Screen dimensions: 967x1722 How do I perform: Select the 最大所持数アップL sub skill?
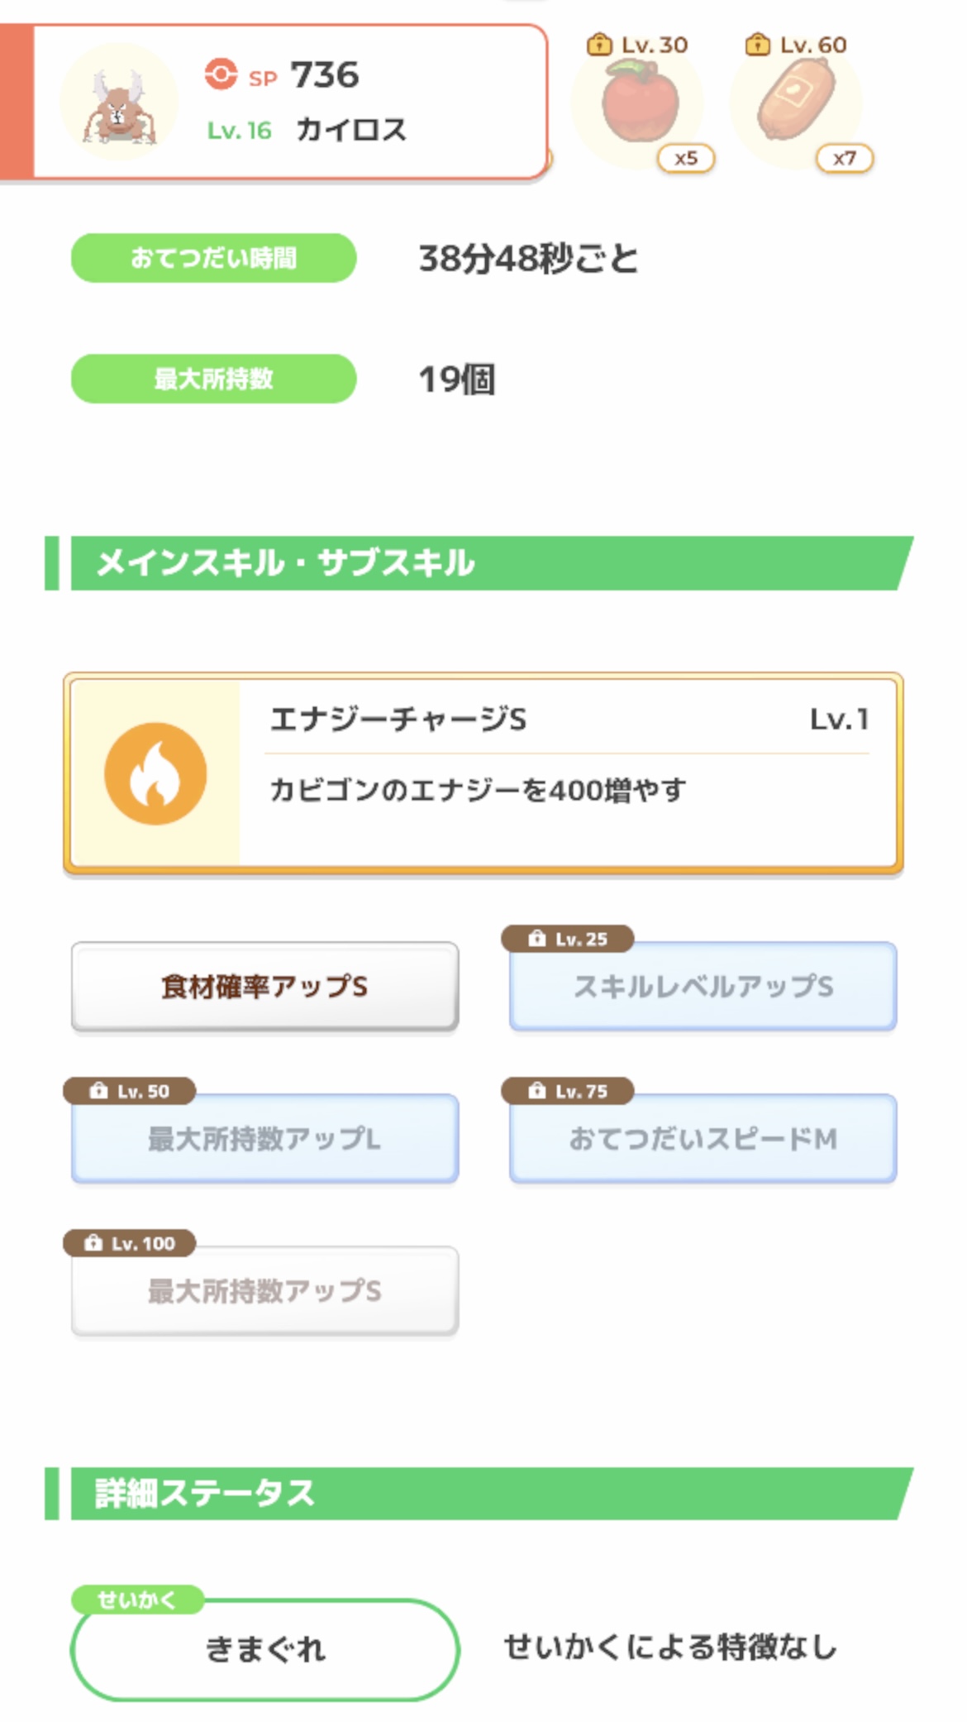264,1139
